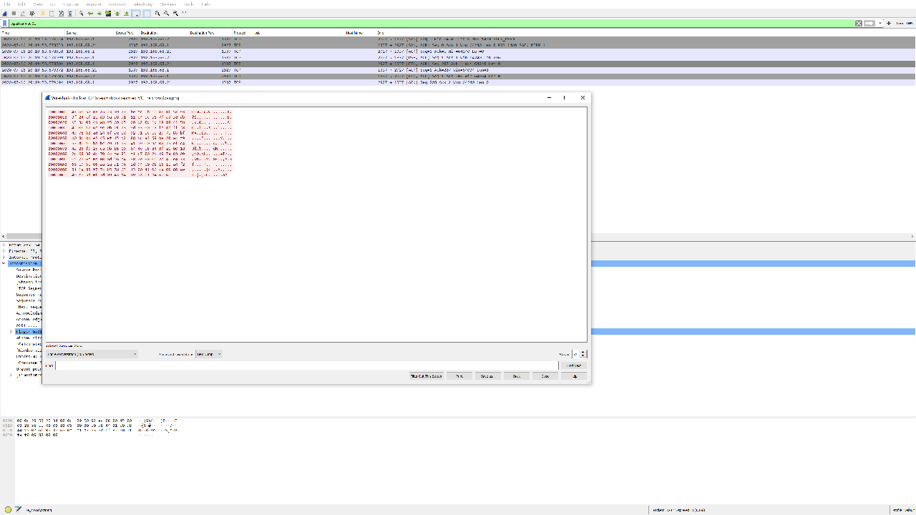The height and width of the screenshot is (515, 916).
Task: Open the Statistics menu
Action: coord(117,4)
